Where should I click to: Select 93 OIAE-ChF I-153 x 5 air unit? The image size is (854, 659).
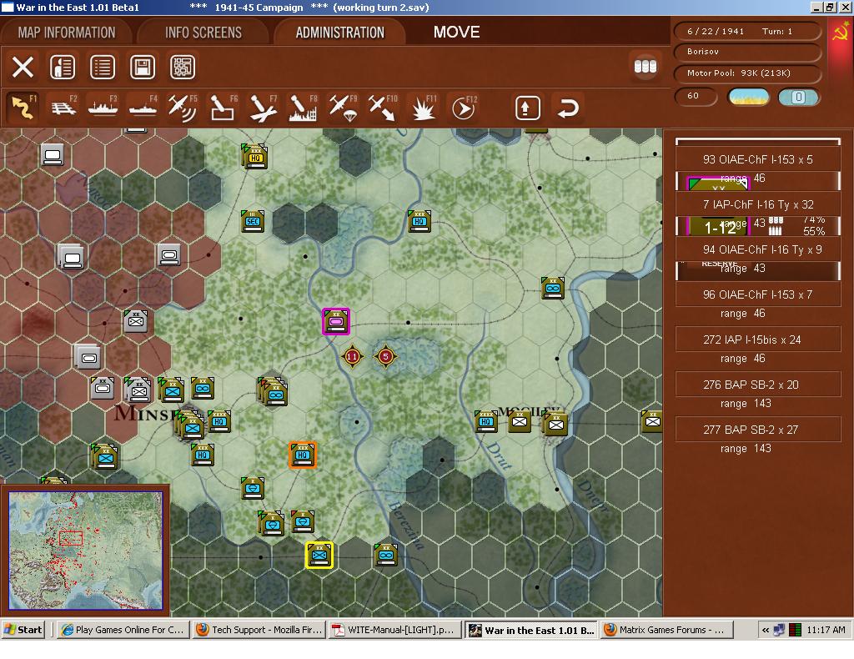tap(757, 159)
